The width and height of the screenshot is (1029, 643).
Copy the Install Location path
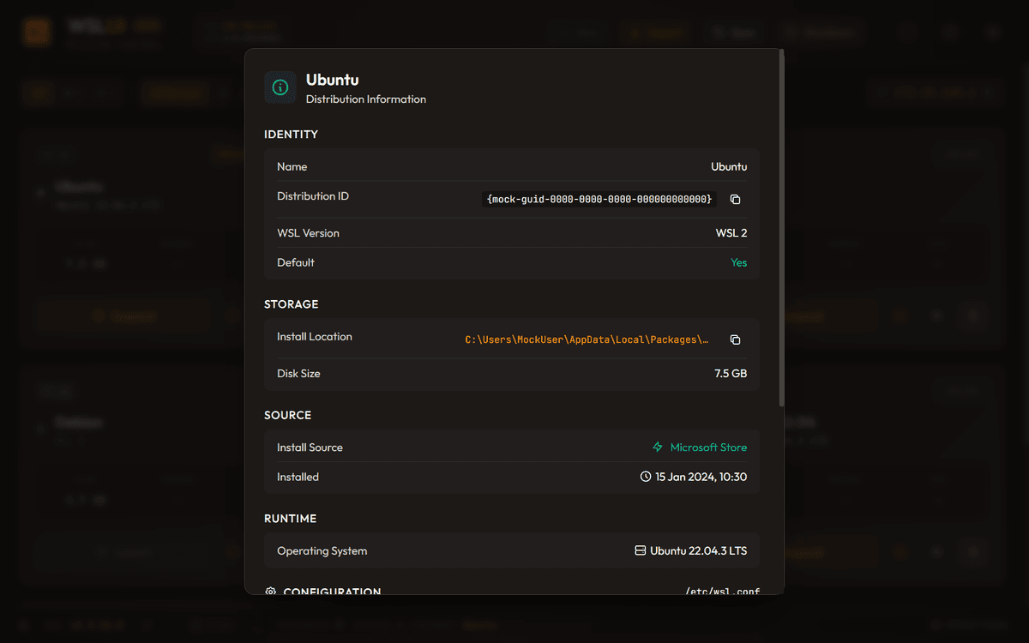coord(735,340)
